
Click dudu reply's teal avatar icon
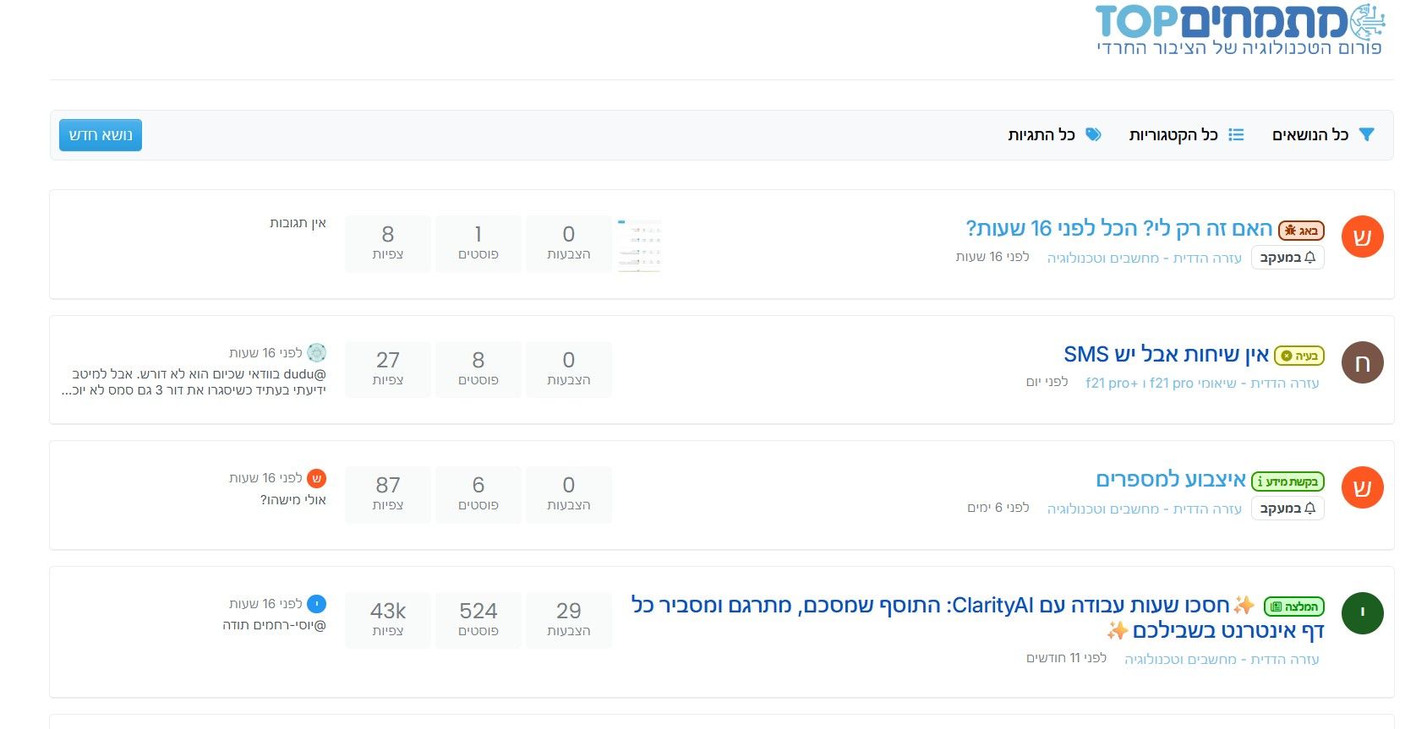[316, 352]
